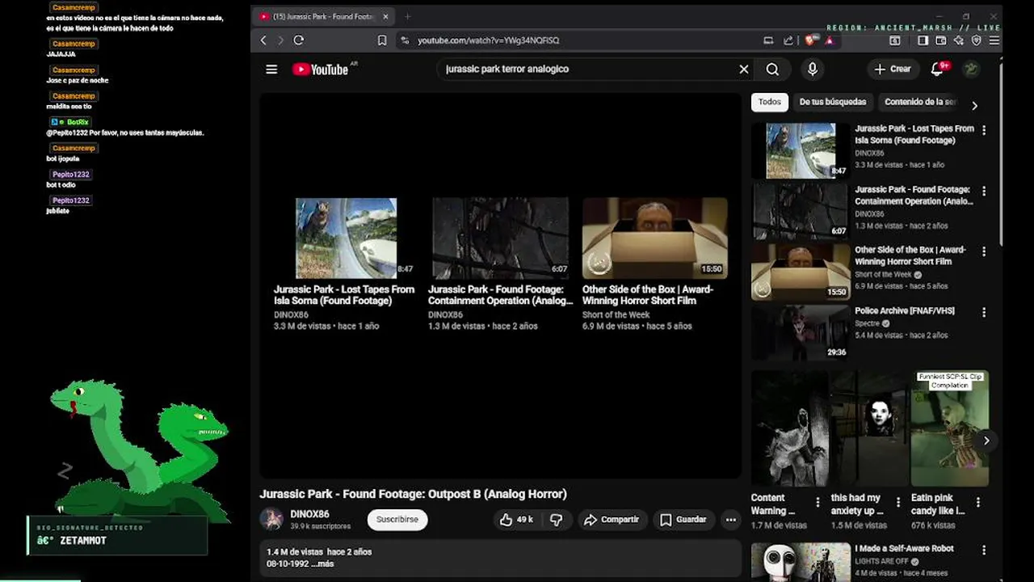Select the De tus búsquedas chip

coord(833,102)
